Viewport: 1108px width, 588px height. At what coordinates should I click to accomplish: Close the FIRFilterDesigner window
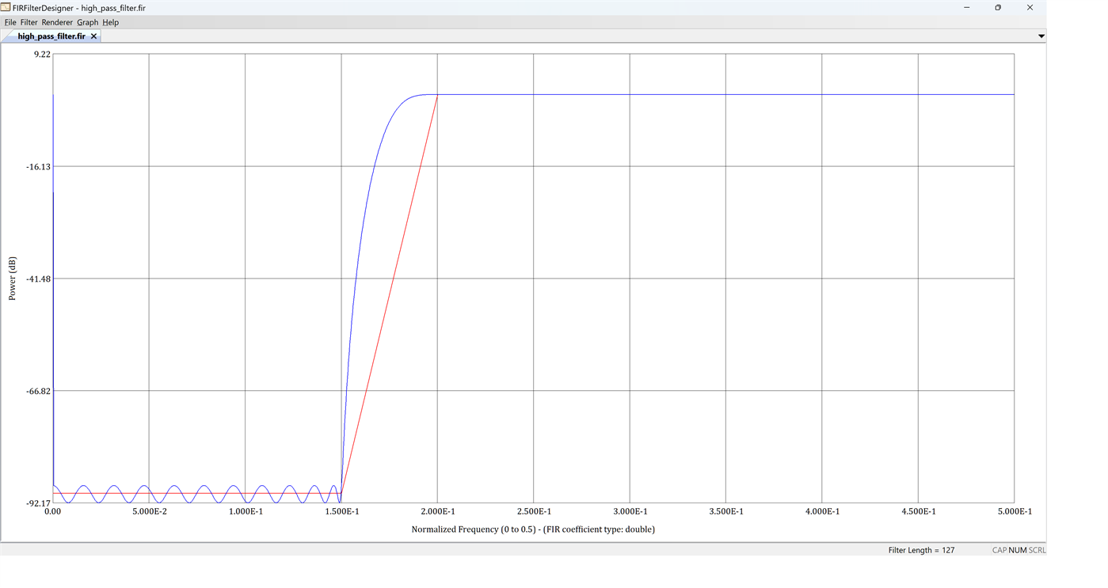[x=1030, y=7]
